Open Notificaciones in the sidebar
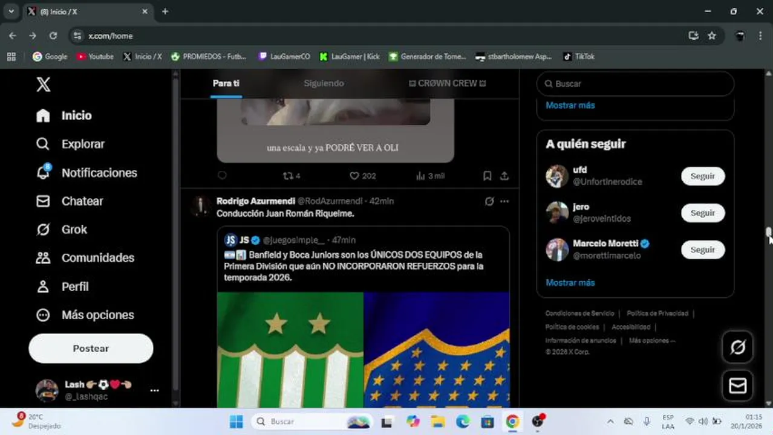 pos(86,173)
